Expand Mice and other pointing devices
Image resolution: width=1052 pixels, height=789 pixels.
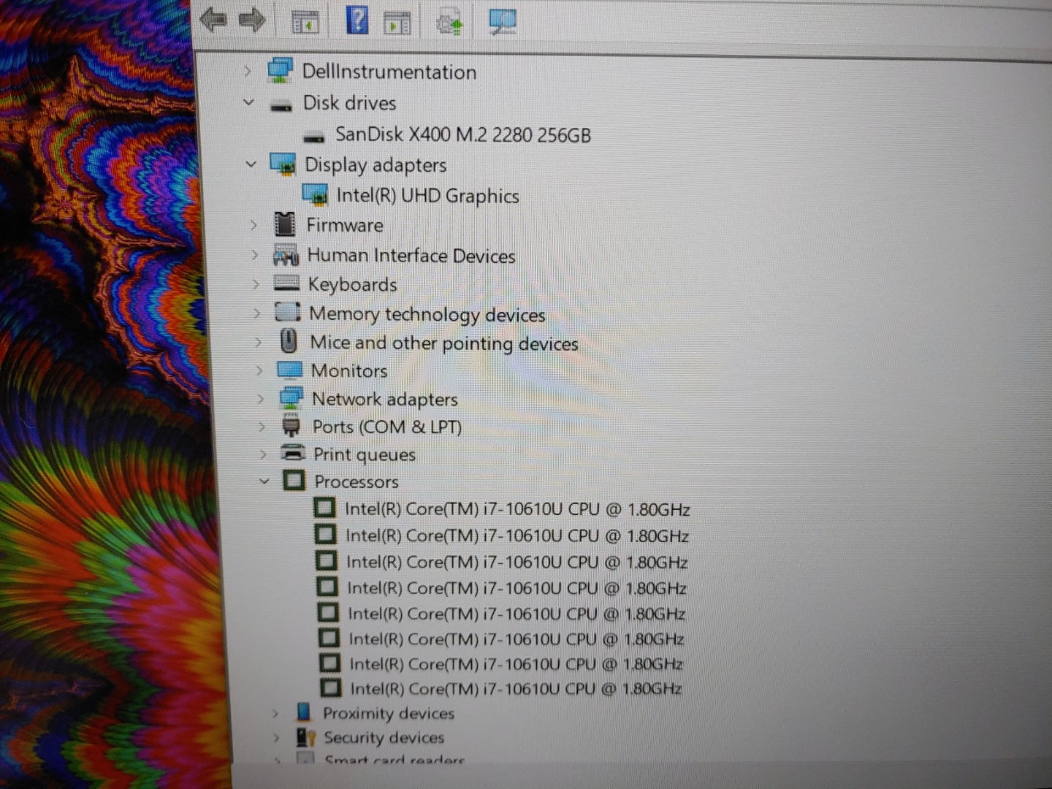258,341
